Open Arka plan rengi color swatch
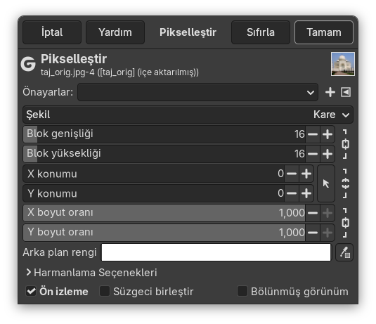 click(x=216, y=252)
